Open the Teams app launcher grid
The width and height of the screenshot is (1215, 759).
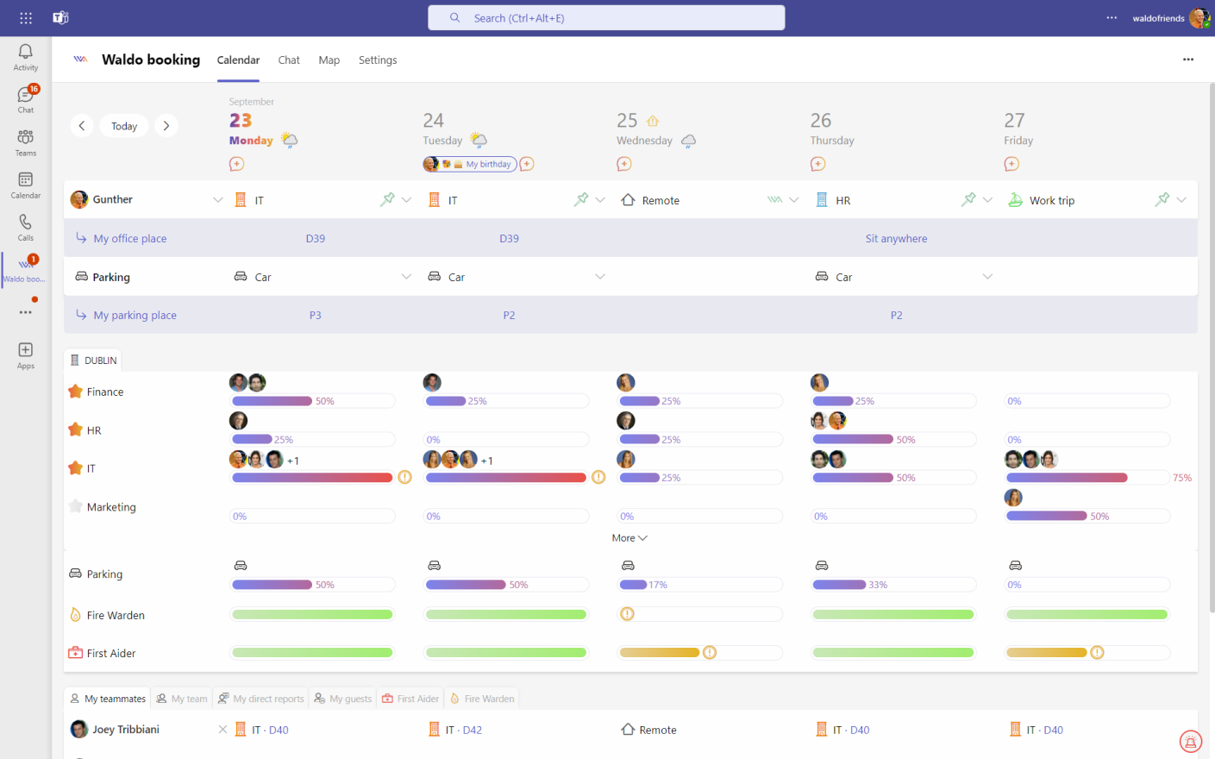26,18
